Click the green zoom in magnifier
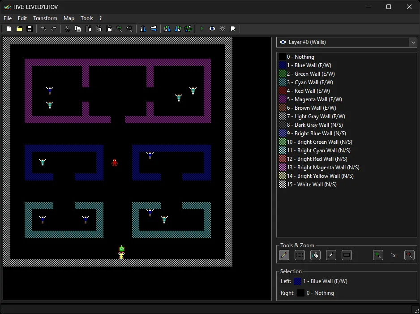 (378, 255)
